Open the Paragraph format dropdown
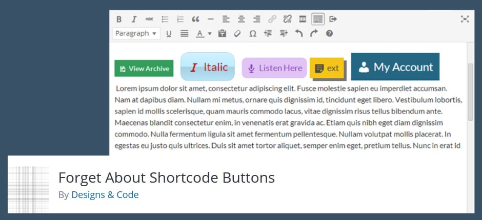Screen dimensions: 482x220 click(136, 33)
